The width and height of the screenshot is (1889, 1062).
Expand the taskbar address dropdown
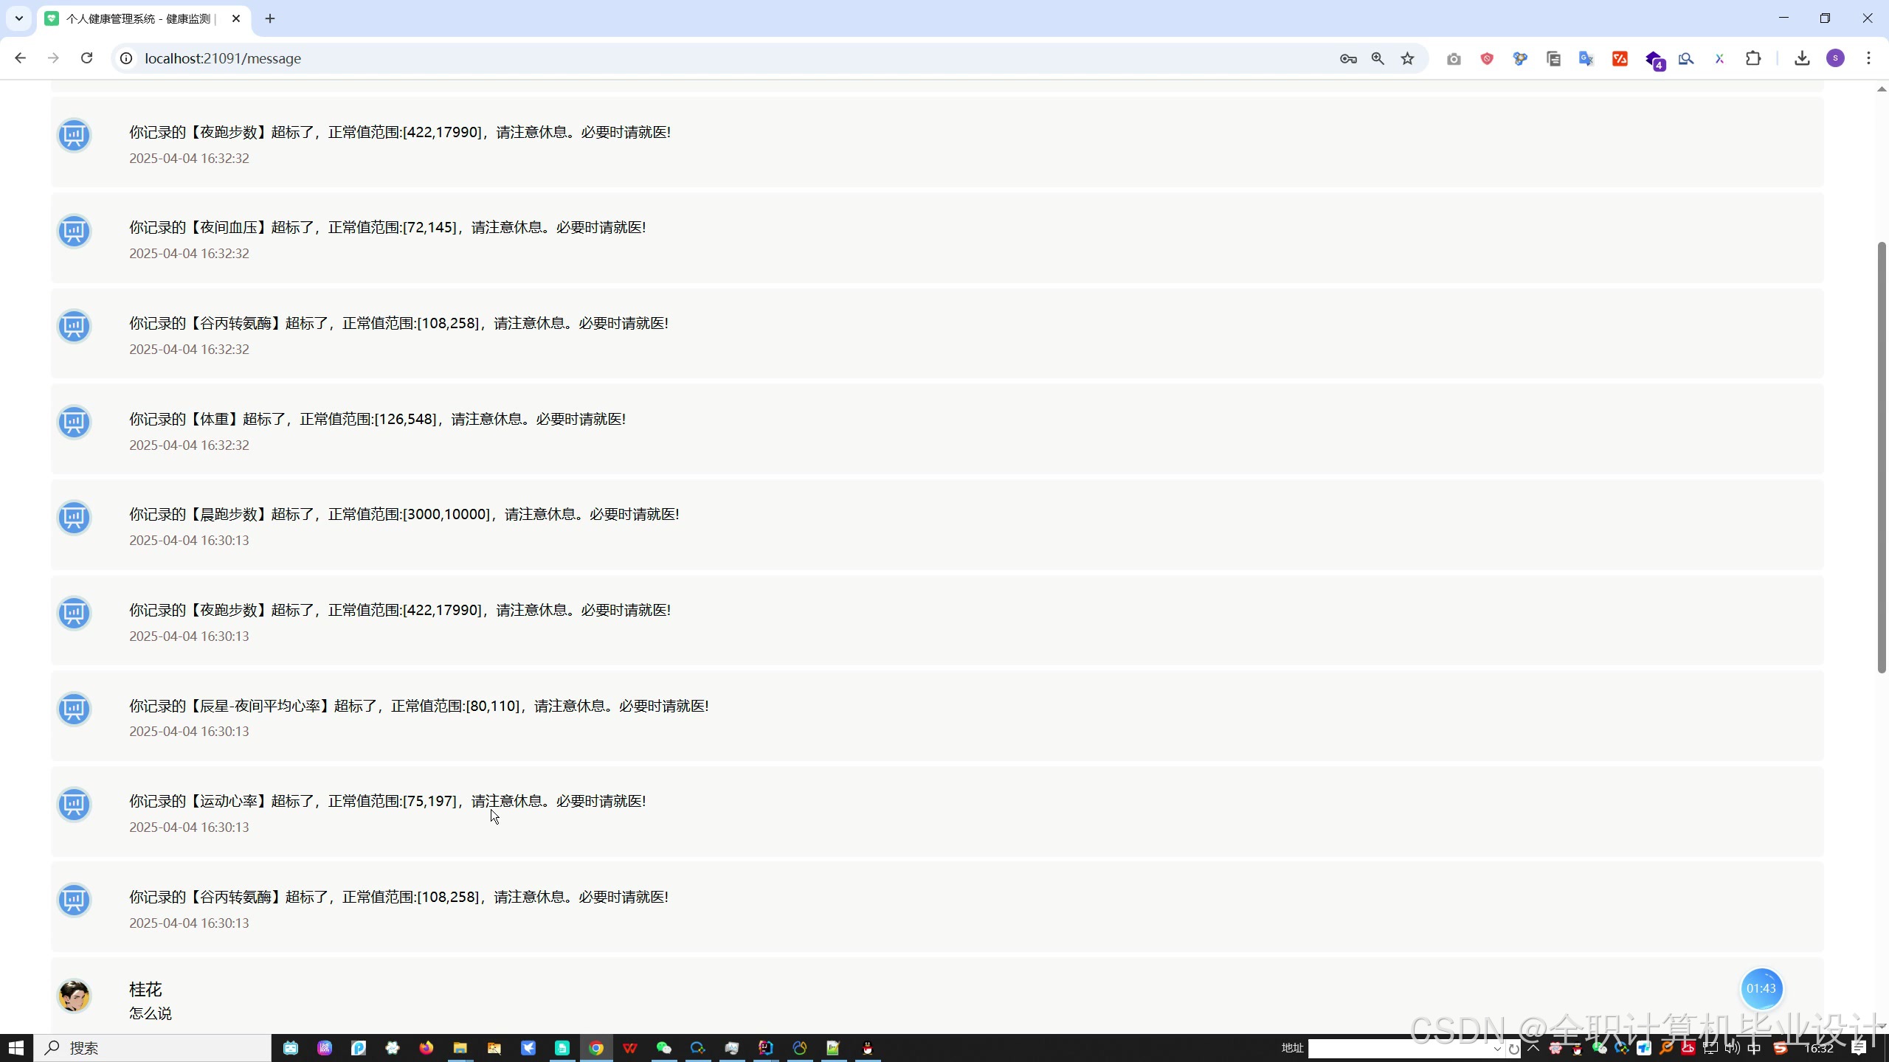1497,1049
